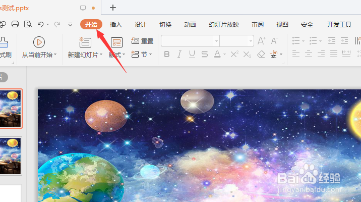Viewport: 361px width, 202px height.
Task: Click the format painter 格式刷 button
Action: pyautogui.click(x=5, y=48)
